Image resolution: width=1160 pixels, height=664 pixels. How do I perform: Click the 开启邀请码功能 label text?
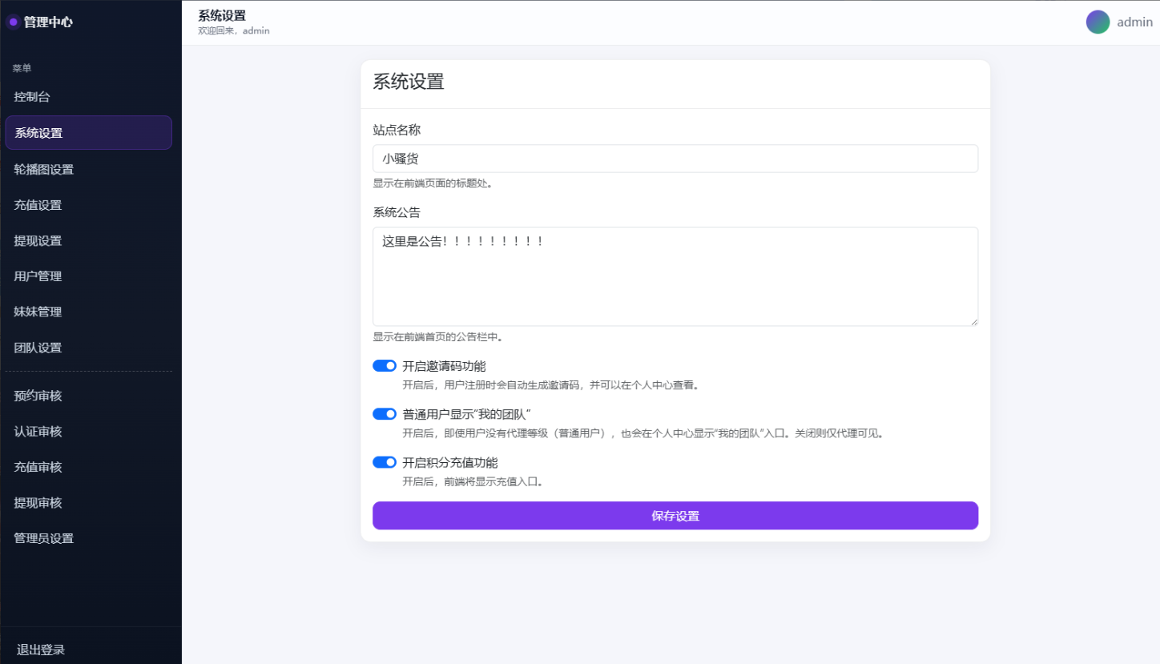(444, 366)
